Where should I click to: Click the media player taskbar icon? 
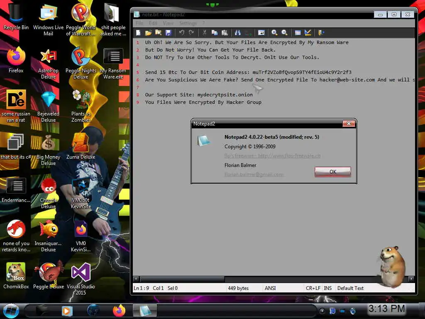click(x=67, y=311)
